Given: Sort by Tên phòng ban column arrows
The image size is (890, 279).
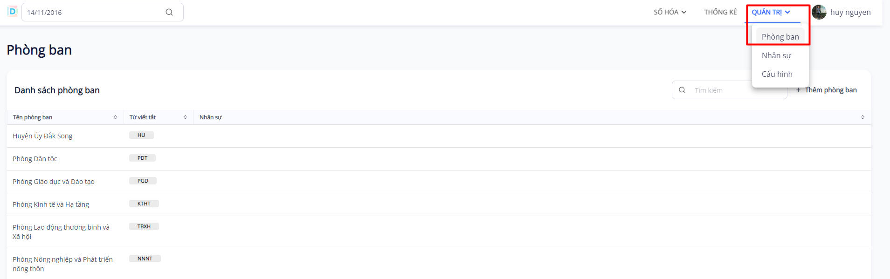Looking at the screenshot, I should pyautogui.click(x=115, y=117).
